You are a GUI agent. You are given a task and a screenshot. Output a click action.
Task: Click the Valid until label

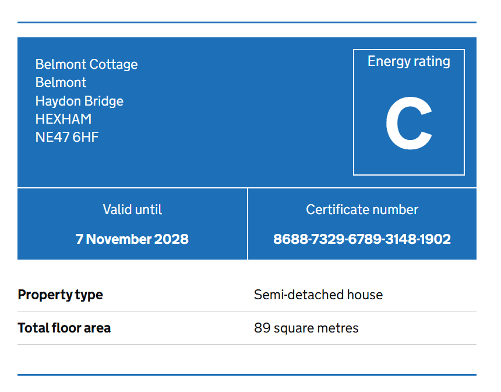click(x=132, y=210)
